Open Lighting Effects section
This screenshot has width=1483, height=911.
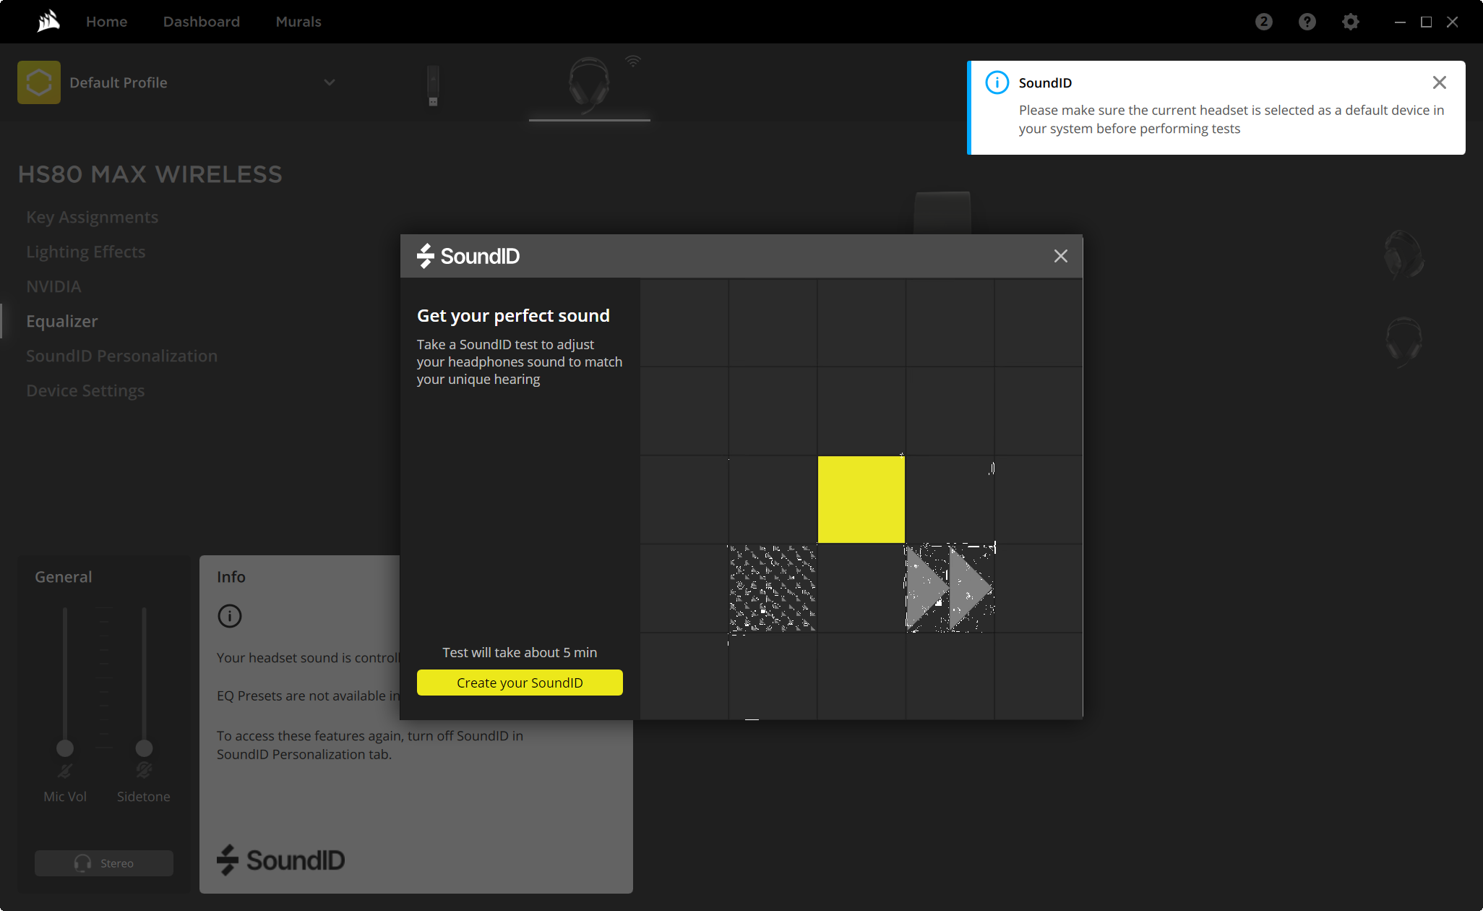85,252
